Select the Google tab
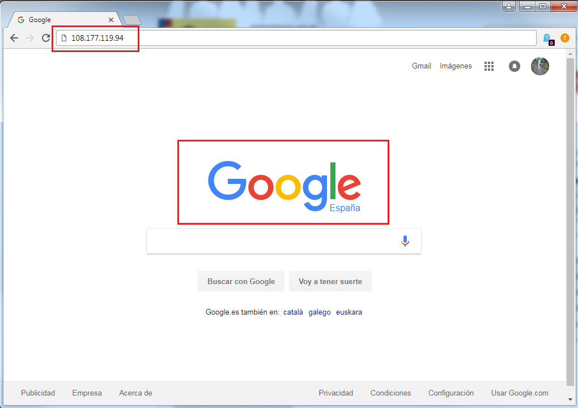 tap(65, 19)
